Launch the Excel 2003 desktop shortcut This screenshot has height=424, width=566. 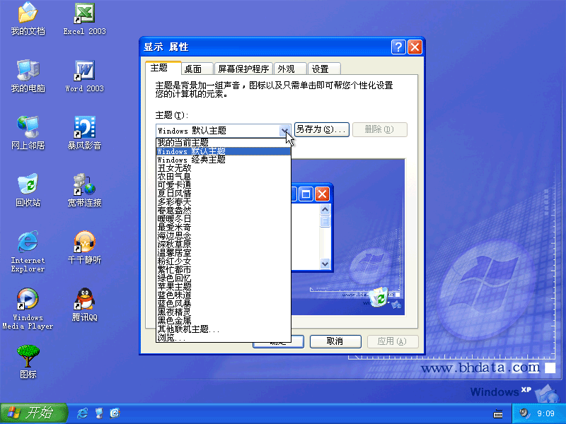(84, 19)
